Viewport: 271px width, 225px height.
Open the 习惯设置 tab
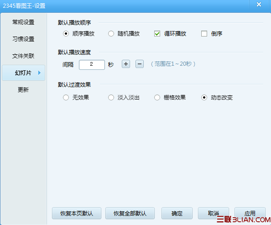23,39
